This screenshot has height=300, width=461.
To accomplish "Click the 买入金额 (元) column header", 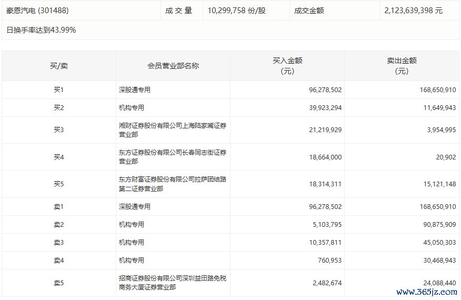I will coord(287,66).
